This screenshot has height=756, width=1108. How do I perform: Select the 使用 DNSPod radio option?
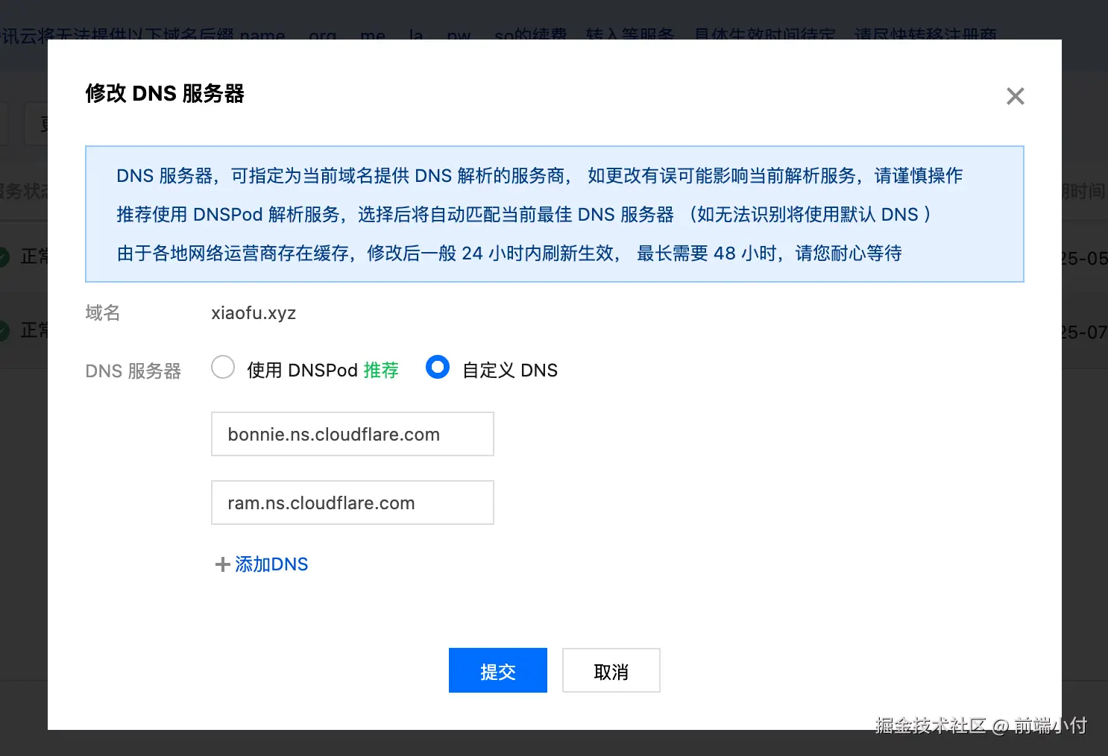(223, 368)
